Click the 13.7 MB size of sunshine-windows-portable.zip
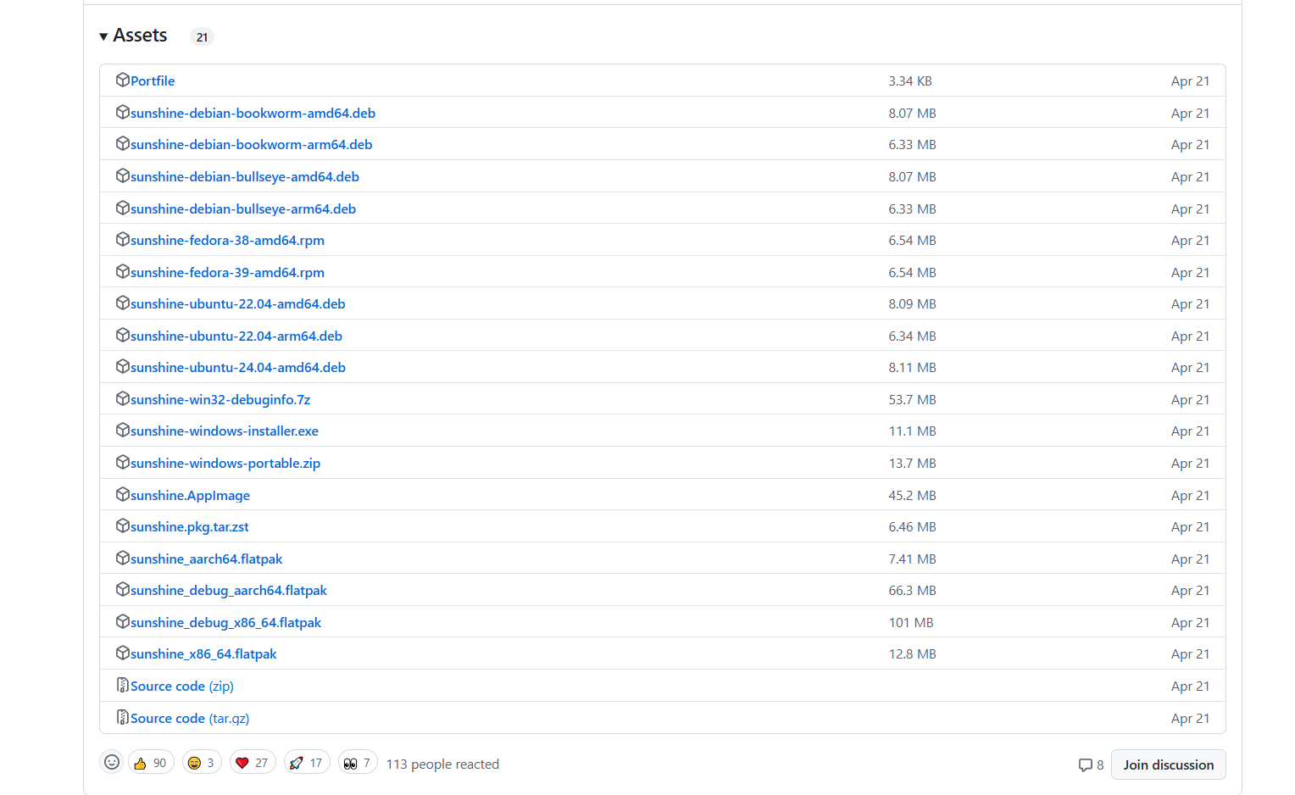Viewport: 1295px width, 795px height. tap(912, 463)
